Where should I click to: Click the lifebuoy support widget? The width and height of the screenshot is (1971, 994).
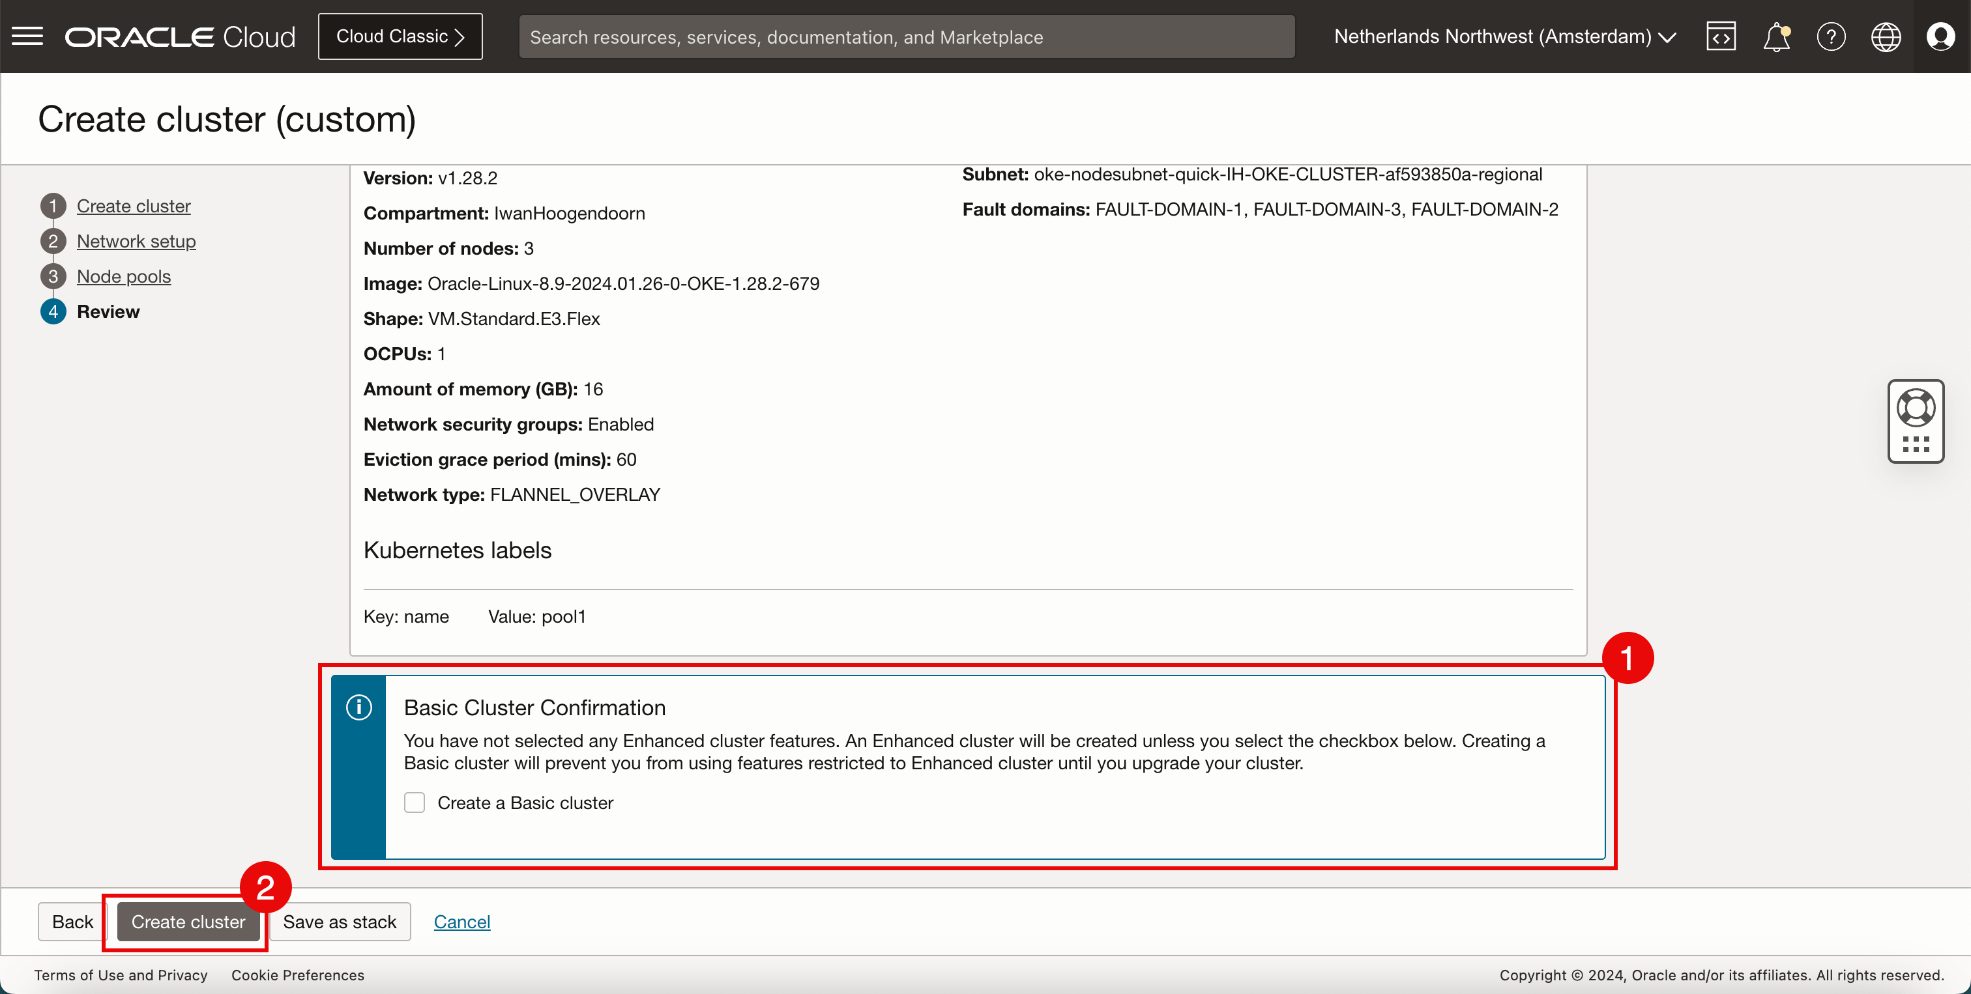[1915, 408]
